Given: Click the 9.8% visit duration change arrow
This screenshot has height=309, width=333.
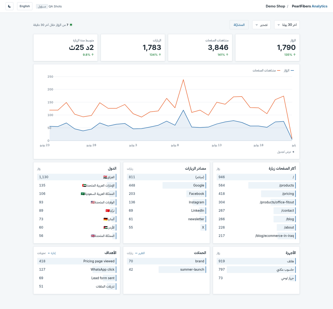Looking at the screenshot, I should click(92, 55).
